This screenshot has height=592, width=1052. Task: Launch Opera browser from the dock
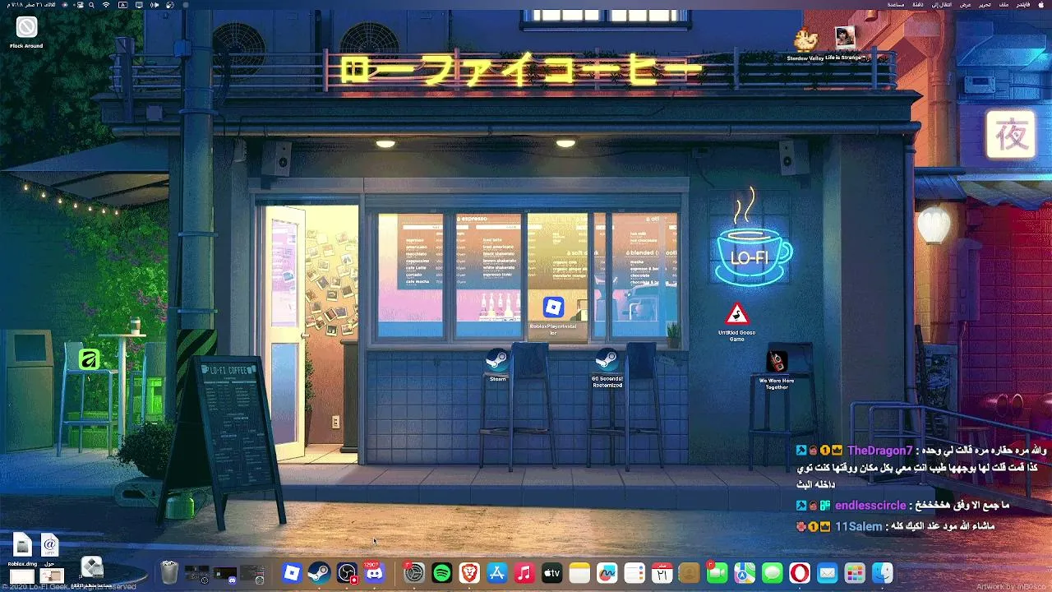pyautogui.click(x=800, y=573)
